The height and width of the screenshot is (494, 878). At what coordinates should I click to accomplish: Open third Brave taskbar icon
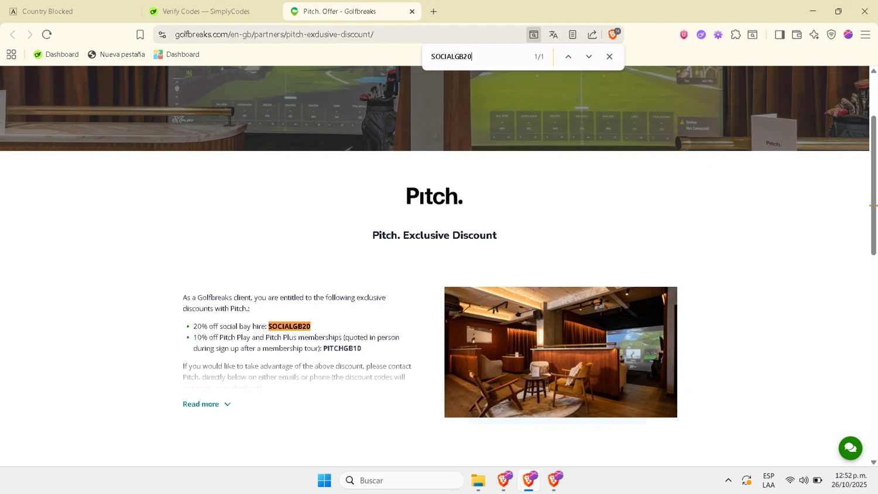(x=554, y=481)
